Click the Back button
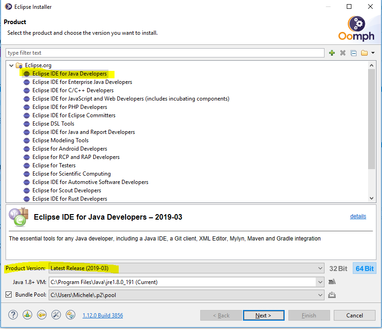 pyautogui.click(x=221, y=316)
